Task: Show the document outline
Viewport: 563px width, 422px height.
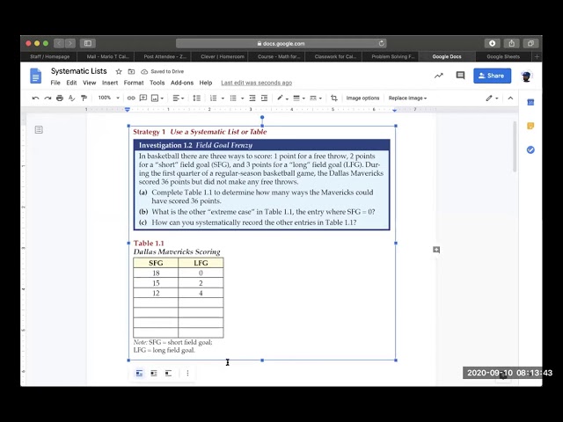Action: click(x=39, y=129)
